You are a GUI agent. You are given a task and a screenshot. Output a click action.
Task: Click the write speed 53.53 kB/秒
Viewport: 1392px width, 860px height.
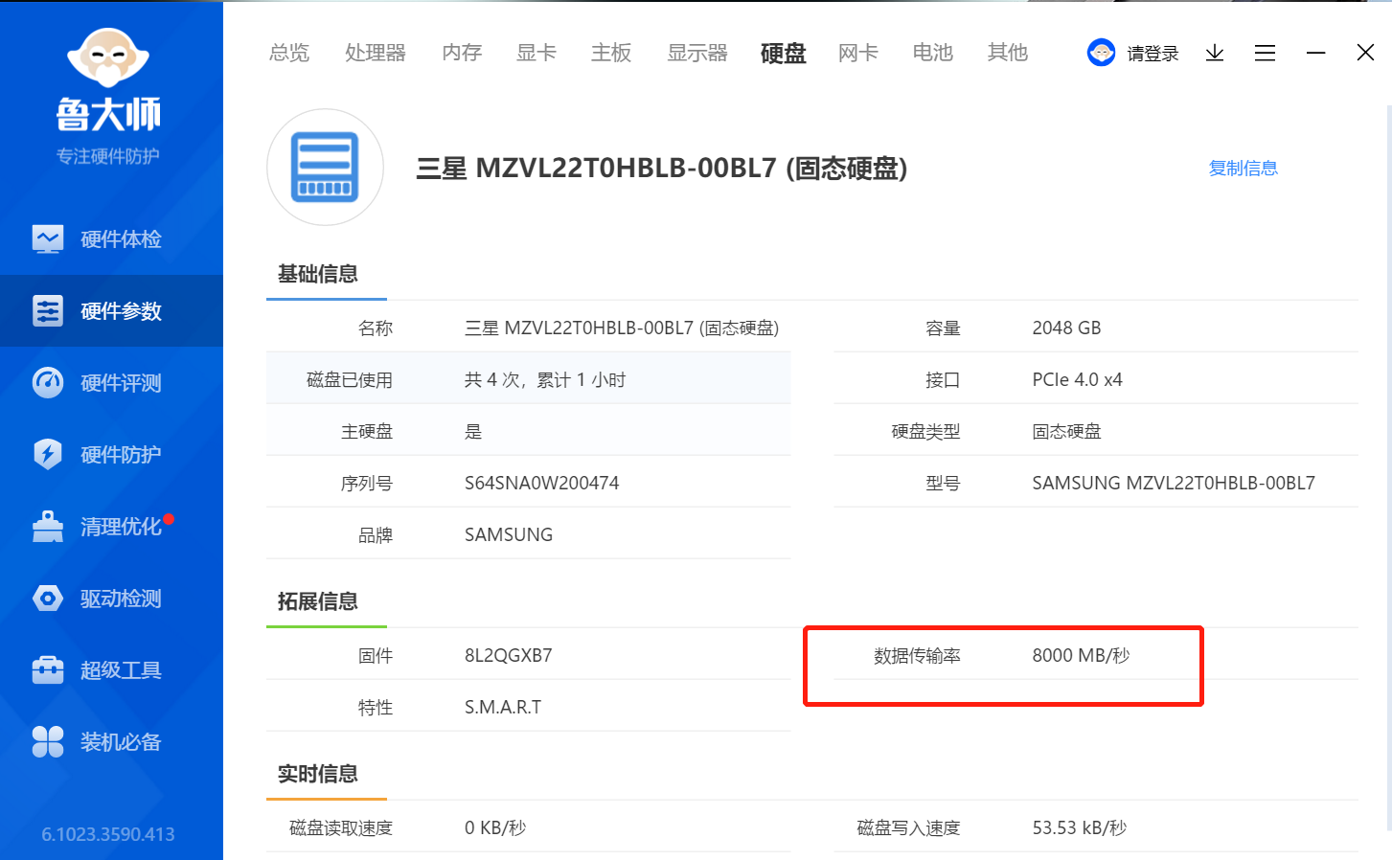[1080, 828]
